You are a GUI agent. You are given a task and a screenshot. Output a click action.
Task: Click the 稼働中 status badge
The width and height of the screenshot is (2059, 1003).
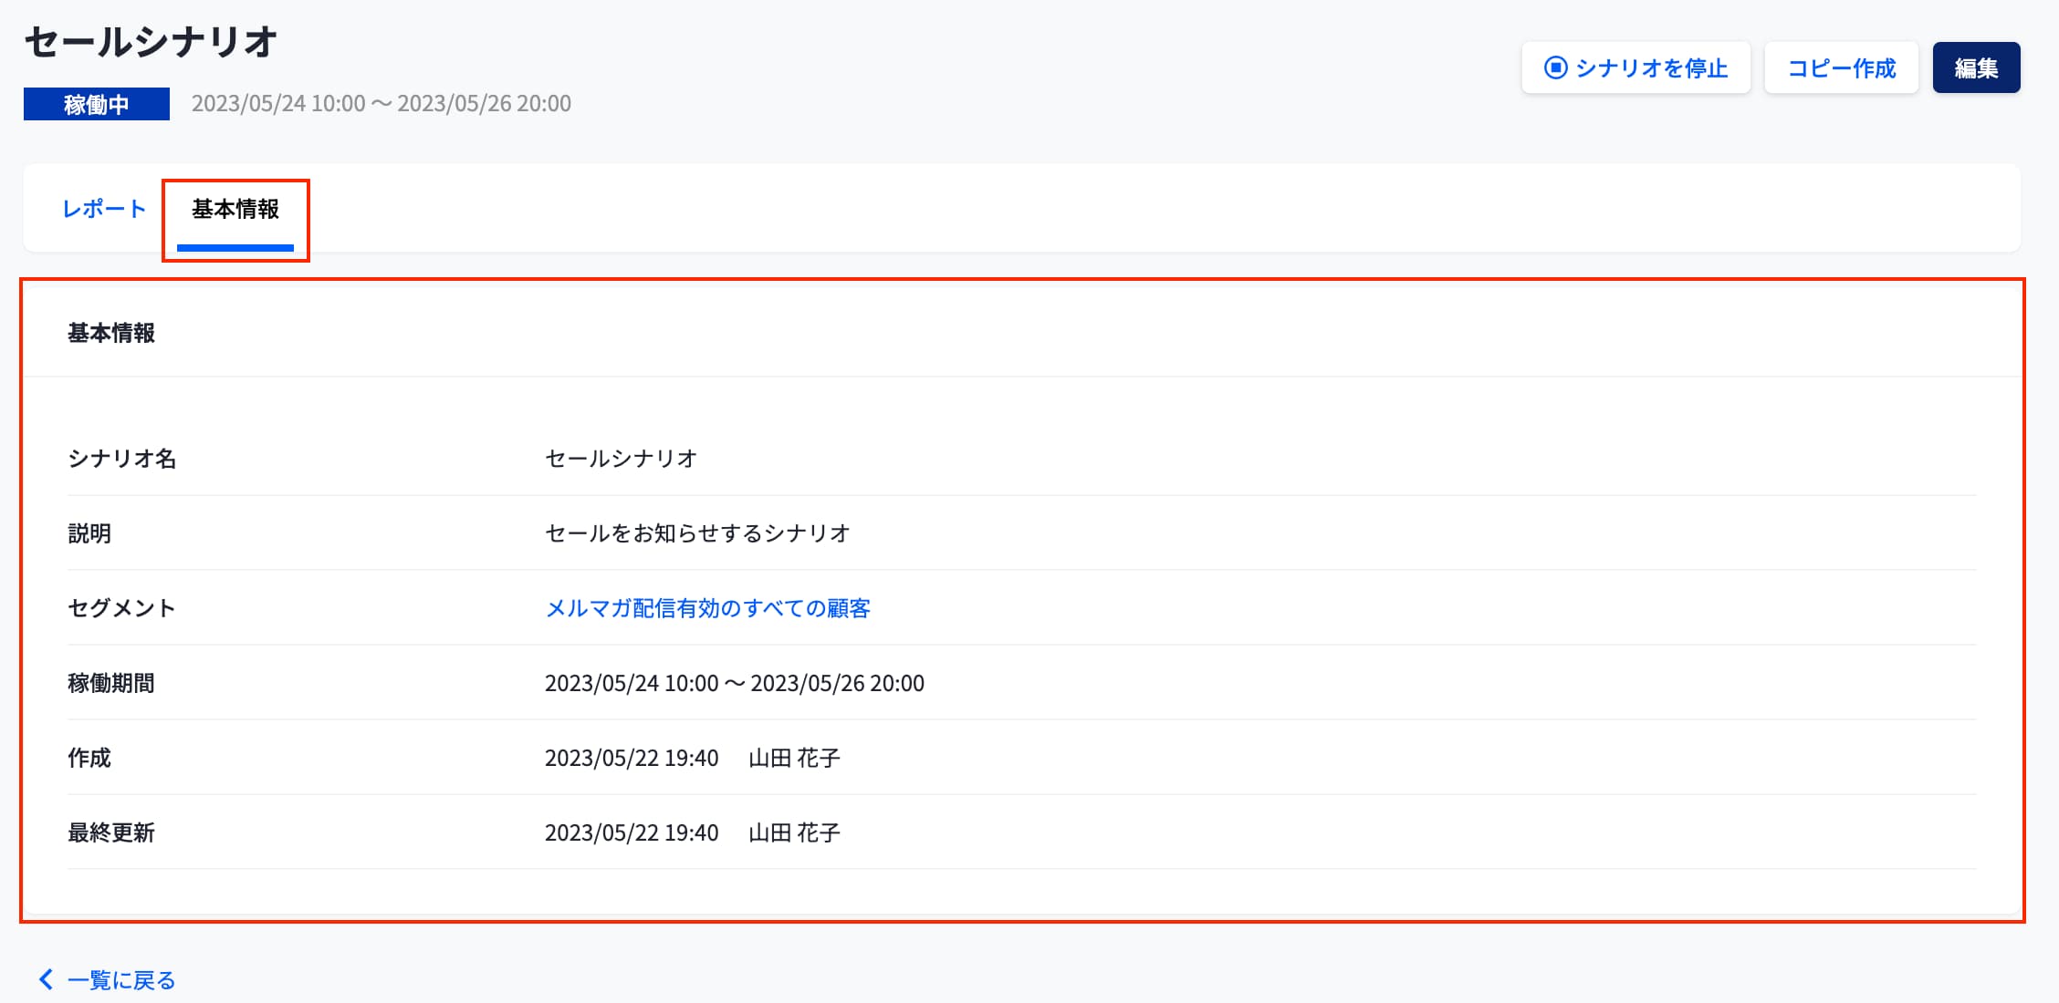point(97,104)
